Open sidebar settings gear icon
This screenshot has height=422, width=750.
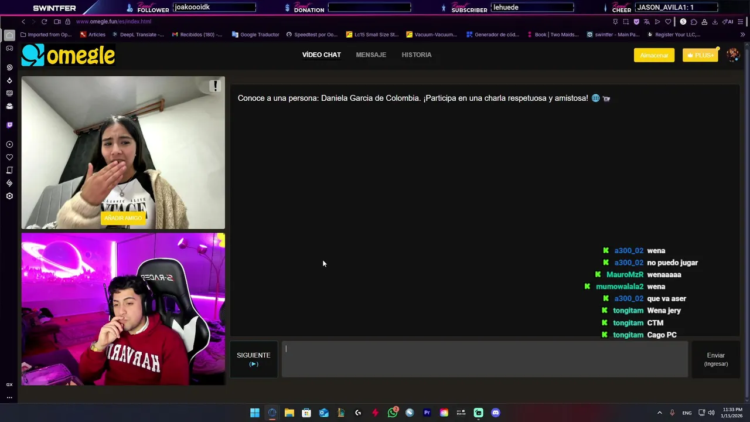tap(9, 196)
